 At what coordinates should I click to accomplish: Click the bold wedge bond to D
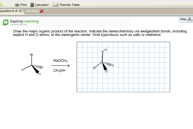point(104,66)
